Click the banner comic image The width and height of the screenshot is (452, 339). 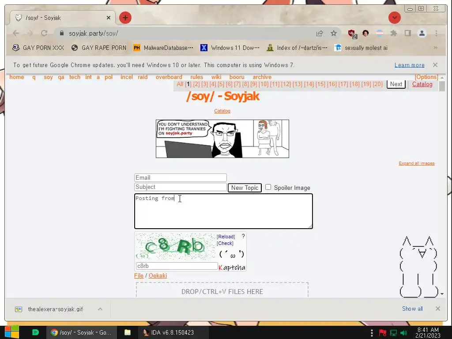222,139
